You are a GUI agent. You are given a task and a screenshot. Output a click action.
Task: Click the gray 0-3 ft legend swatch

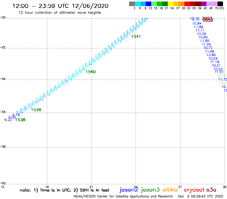(x=132, y=4)
